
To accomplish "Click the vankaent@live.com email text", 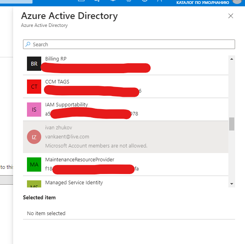I will tap(67, 136).
